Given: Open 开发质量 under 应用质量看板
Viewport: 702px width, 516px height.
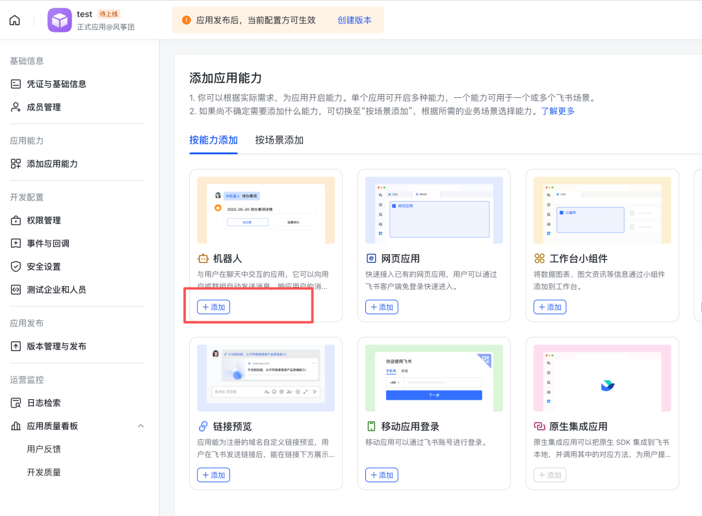Looking at the screenshot, I should (x=44, y=472).
